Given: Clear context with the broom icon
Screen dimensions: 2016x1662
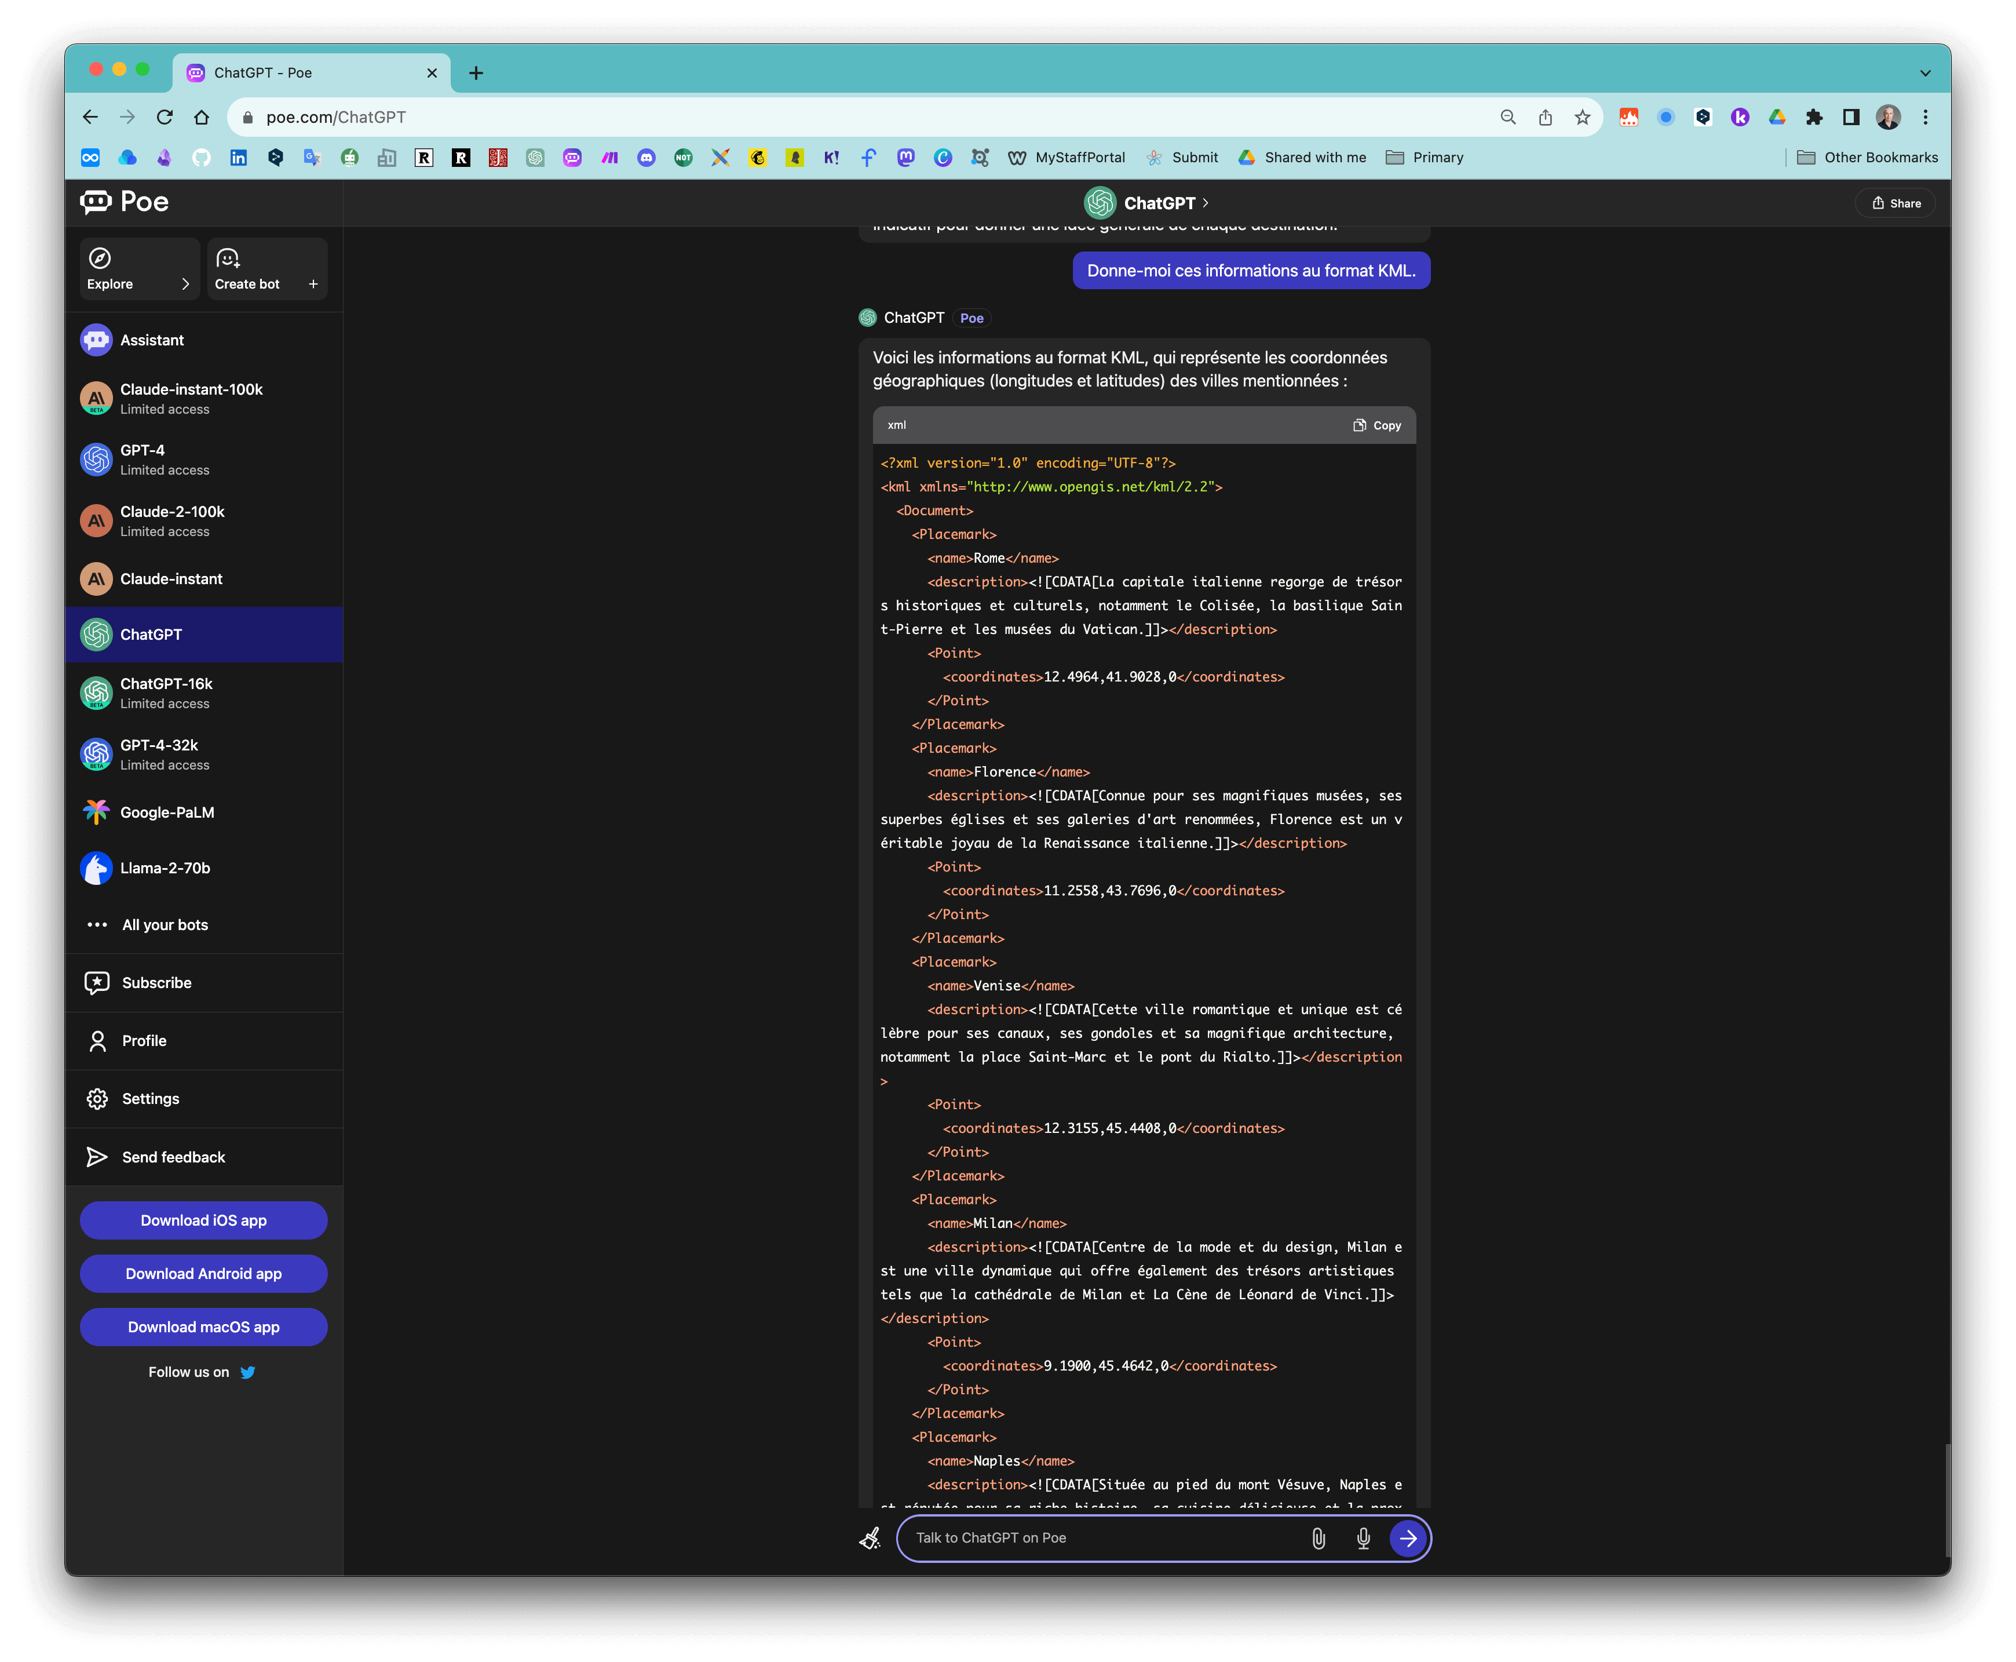Looking at the screenshot, I should [x=870, y=1537].
